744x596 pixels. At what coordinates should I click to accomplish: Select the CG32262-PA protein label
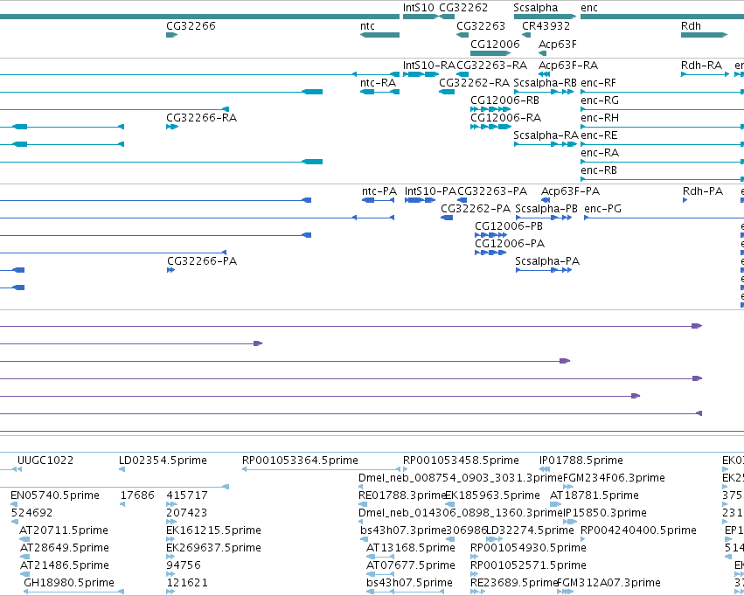[476, 209]
